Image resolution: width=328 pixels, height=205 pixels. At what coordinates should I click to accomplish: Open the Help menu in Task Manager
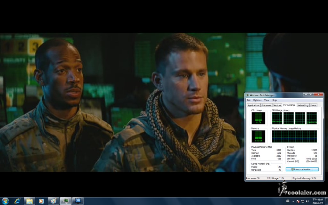(274, 100)
